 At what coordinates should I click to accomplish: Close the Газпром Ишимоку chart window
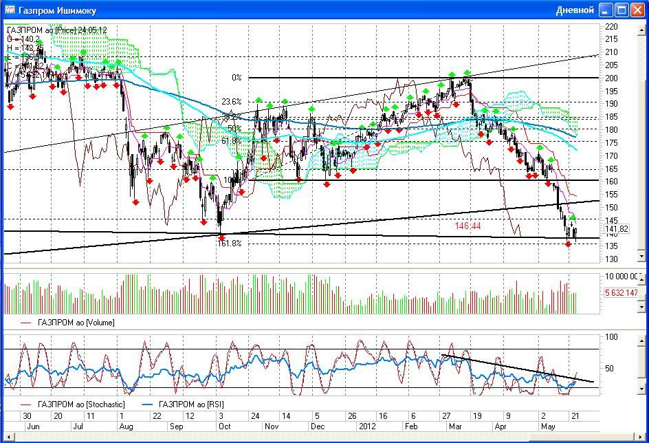pos(637,10)
